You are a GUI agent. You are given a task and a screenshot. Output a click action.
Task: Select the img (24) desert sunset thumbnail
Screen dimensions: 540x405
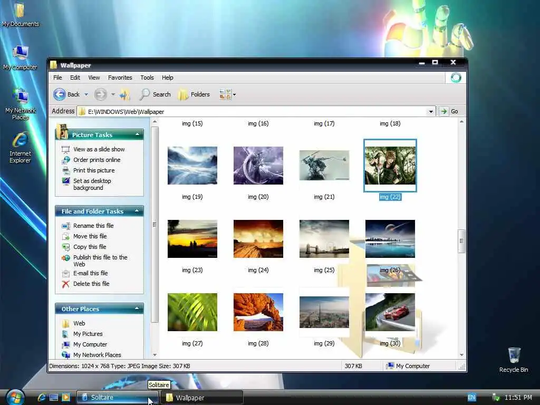(258, 239)
